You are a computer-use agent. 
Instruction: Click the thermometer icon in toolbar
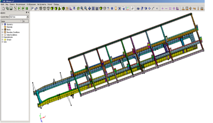[198, 9]
